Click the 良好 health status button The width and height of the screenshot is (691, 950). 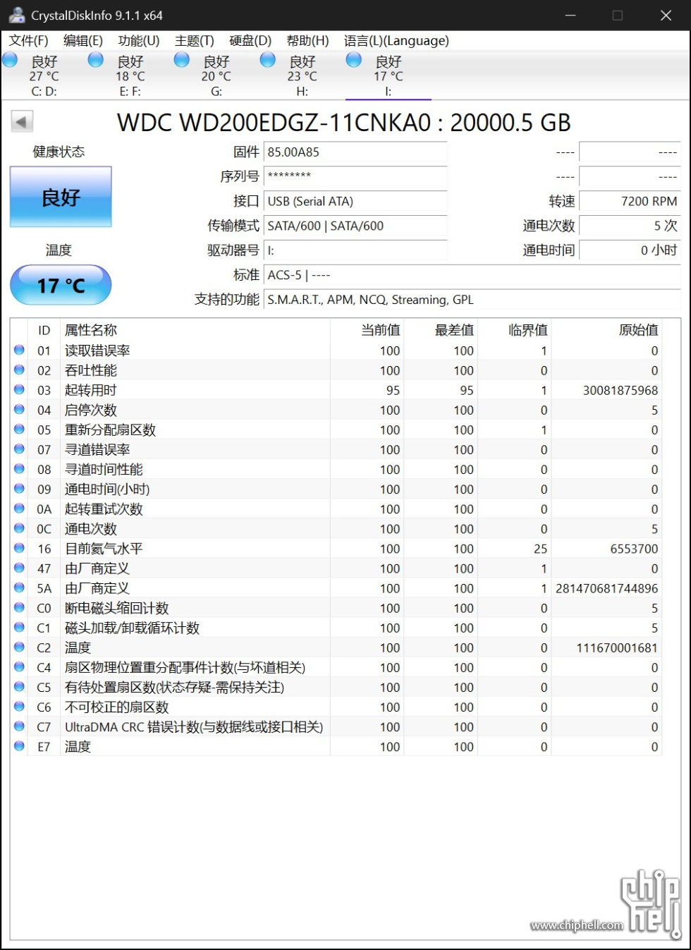(x=60, y=197)
